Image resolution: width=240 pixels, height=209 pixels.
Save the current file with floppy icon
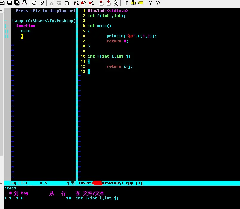pos(10,3)
